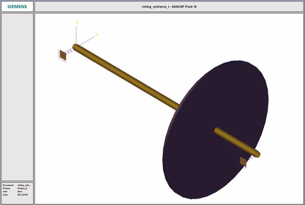Click the empty gray left side panel
Viewport: 305px width, 205px height.
[x=17, y=97]
